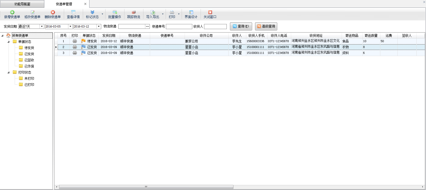Click the 批量操作 batch operation icon

click(x=115, y=13)
